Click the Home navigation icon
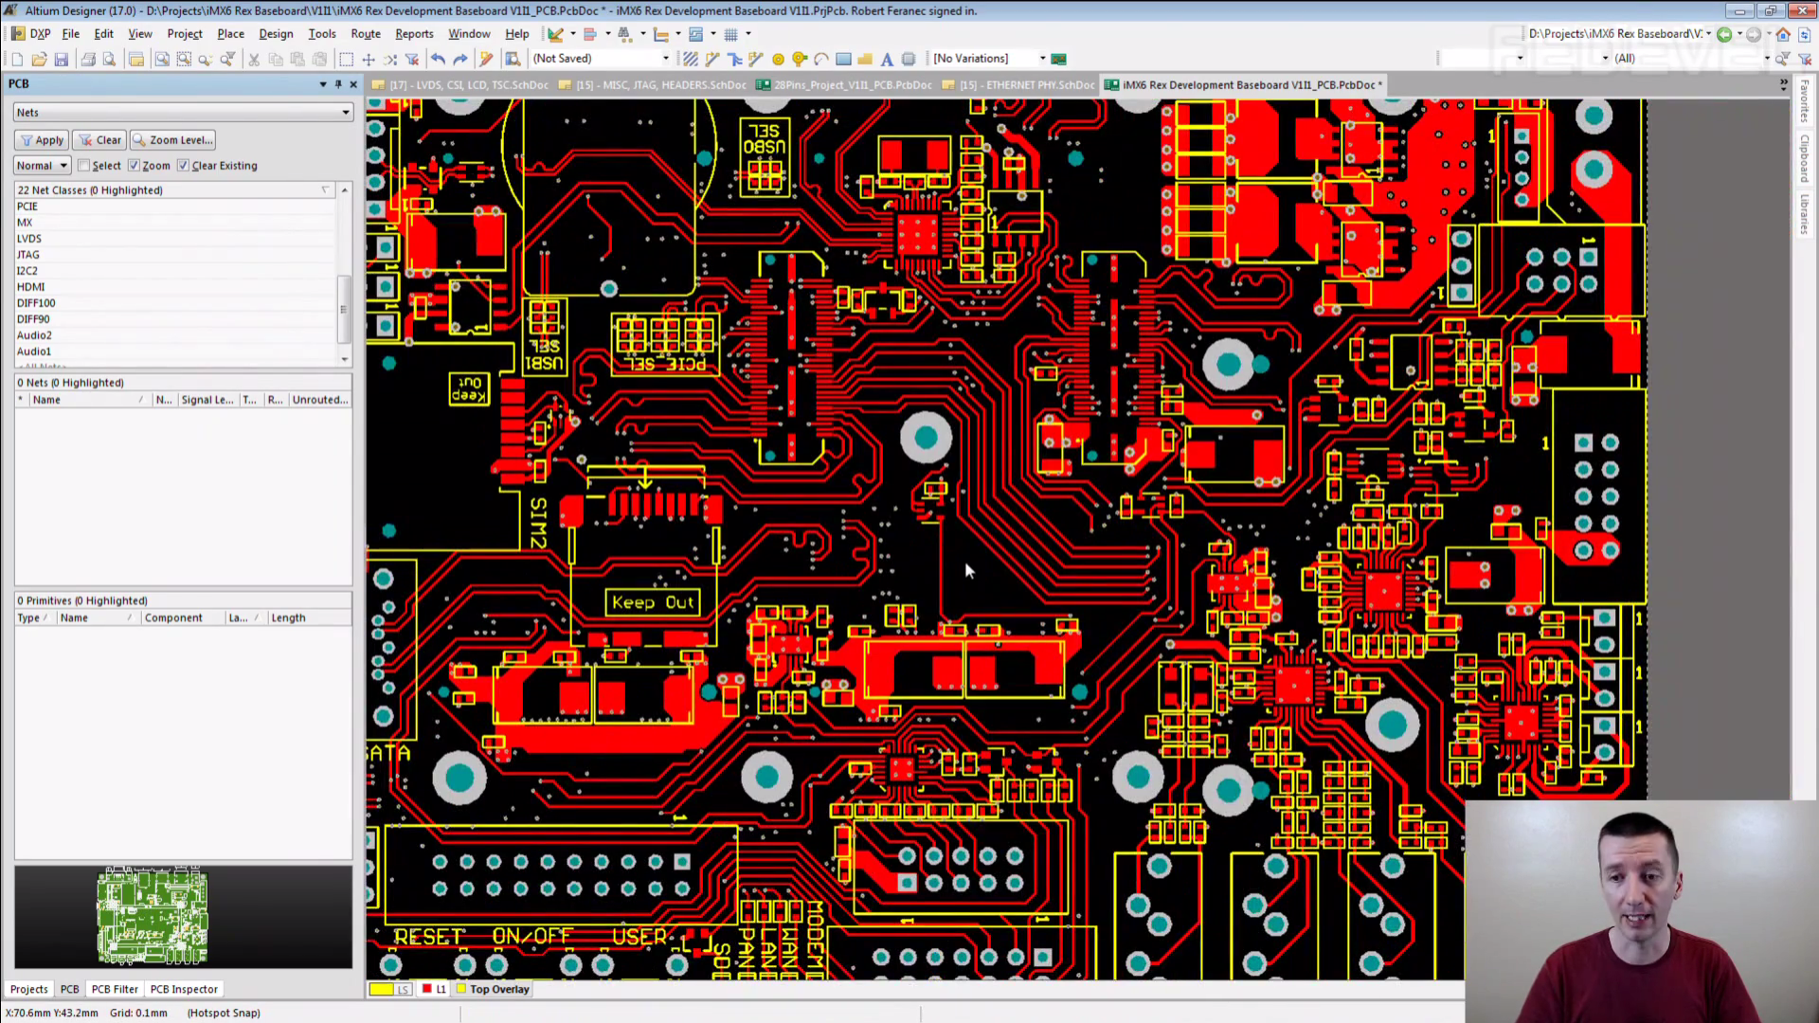The height and width of the screenshot is (1023, 1819). [x=1783, y=34]
